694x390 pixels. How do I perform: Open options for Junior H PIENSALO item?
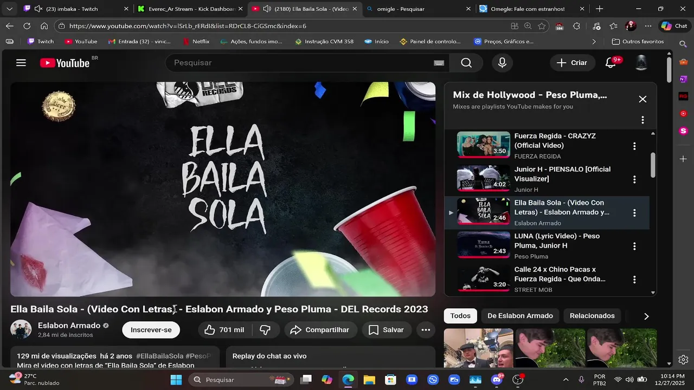point(634,179)
